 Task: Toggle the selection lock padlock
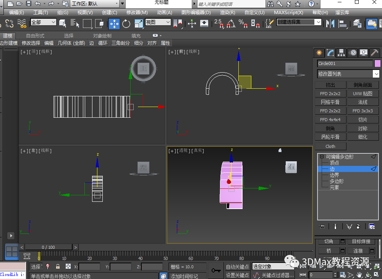click(x=58, y=266)
